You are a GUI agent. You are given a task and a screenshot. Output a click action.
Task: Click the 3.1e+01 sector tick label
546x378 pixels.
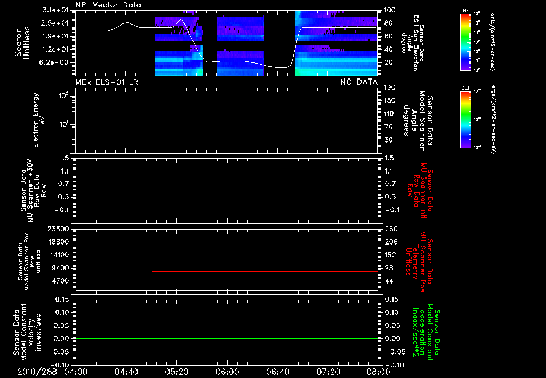55,10
